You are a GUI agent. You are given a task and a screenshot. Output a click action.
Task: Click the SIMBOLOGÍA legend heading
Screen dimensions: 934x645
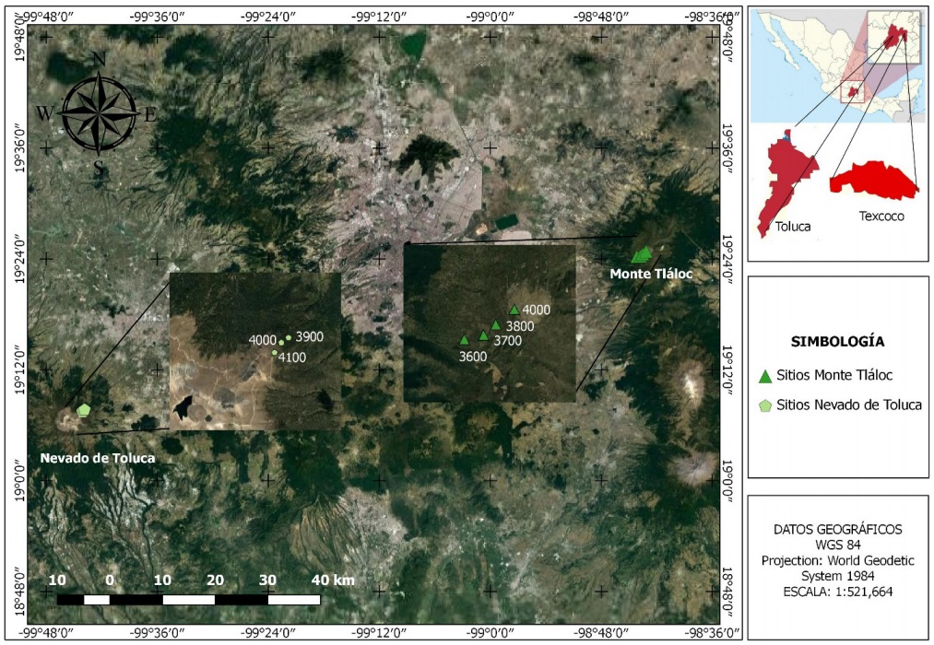pyautogui.click(x=837, y=341)
